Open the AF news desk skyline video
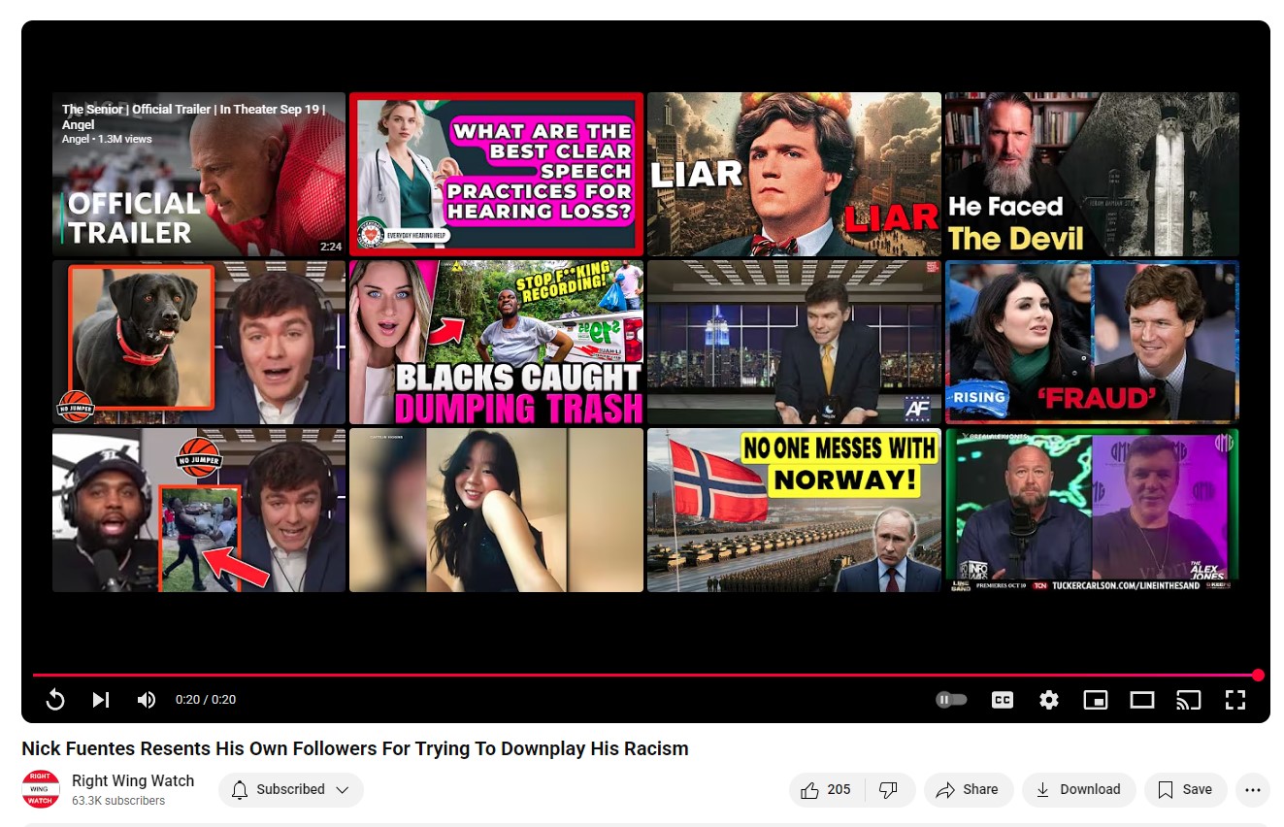The height and width of the screenshot is (827, 1284). pos(794,342)
